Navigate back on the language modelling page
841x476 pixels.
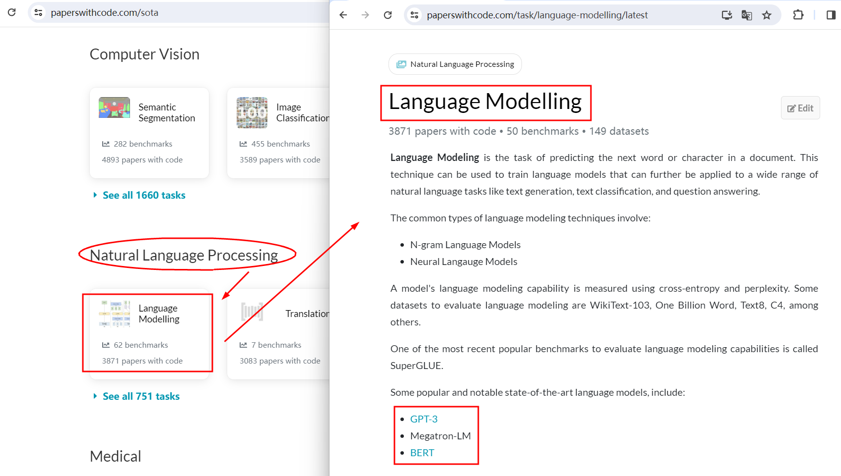343,15
